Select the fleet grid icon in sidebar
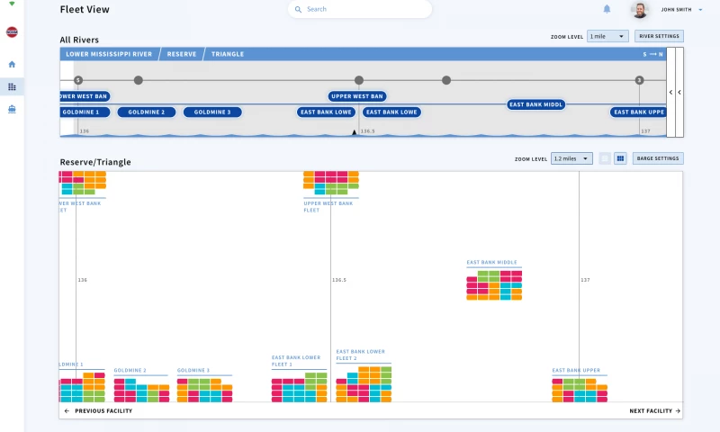 (12, 86)
